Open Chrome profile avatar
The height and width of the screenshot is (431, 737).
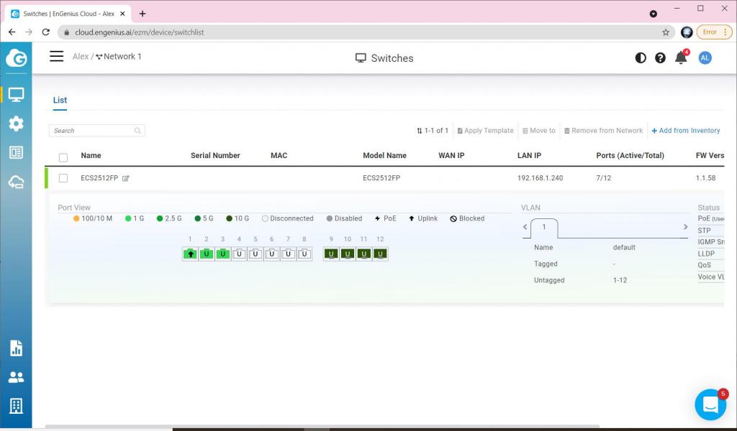tap(686, 32)
